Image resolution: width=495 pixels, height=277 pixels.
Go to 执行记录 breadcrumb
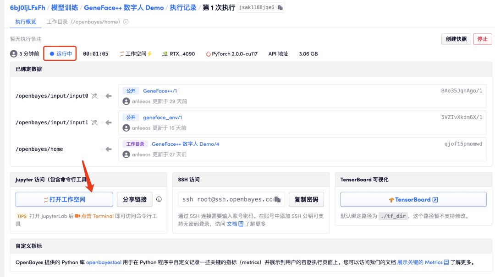(x=183, y=8)
